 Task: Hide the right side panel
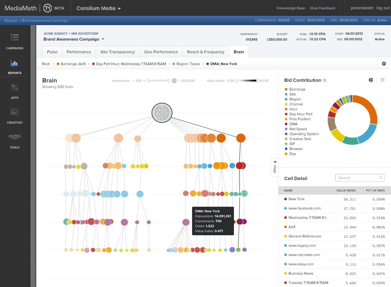coord(274,167)
